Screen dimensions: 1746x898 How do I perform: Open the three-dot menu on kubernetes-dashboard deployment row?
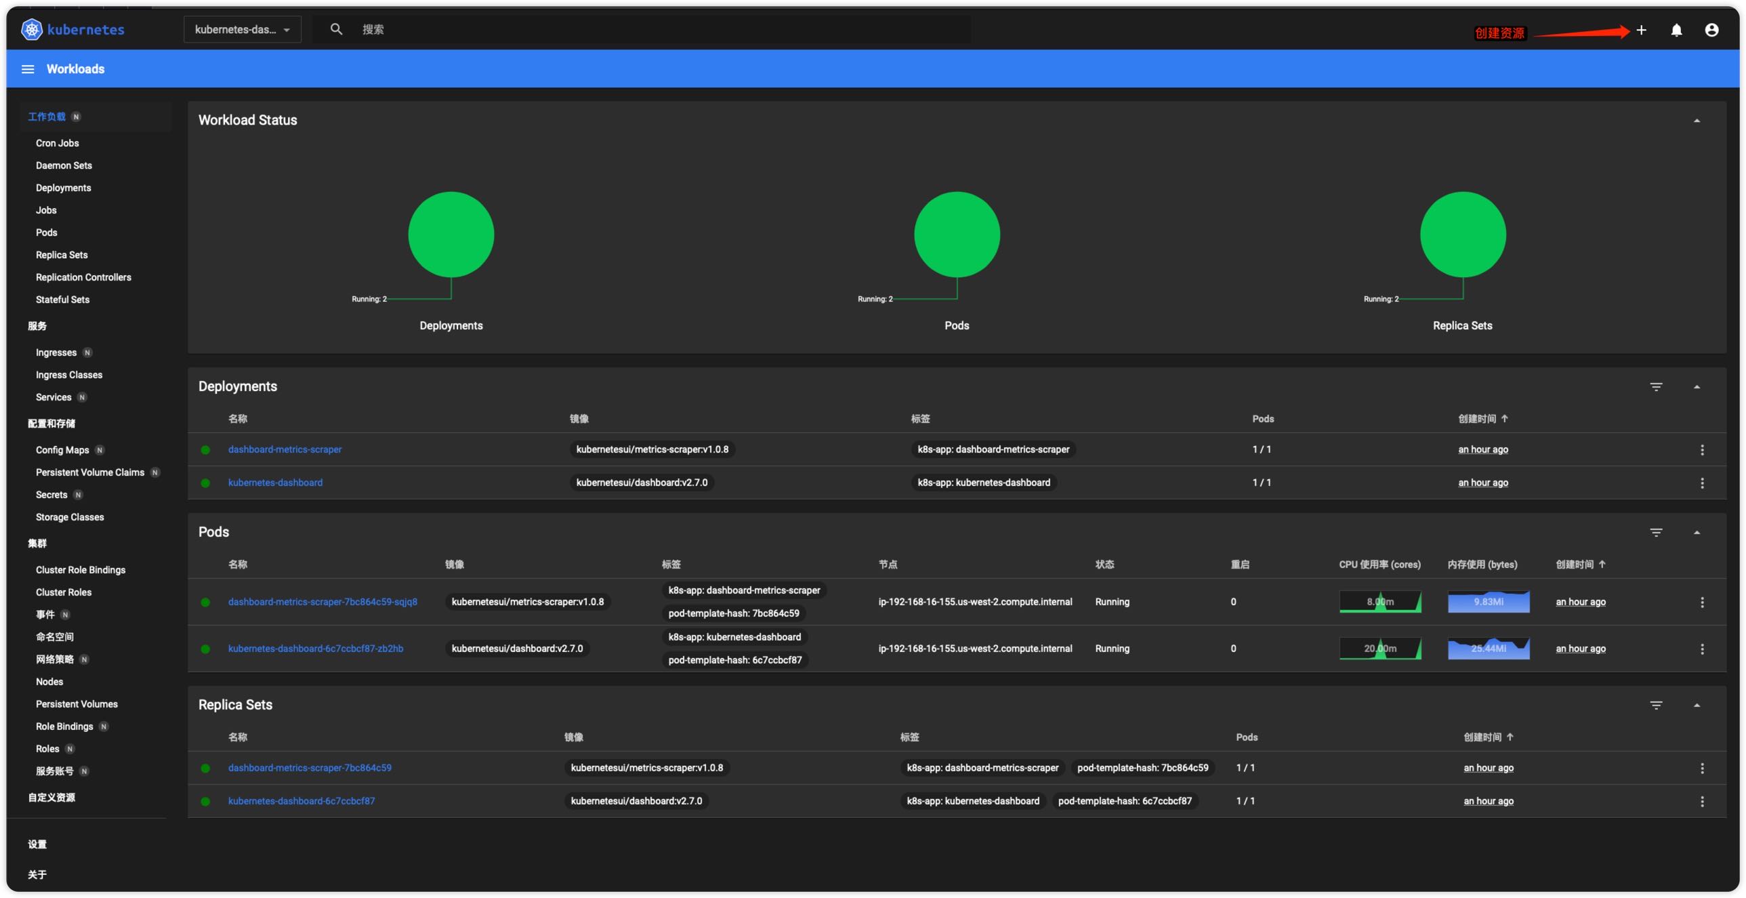1703,483
